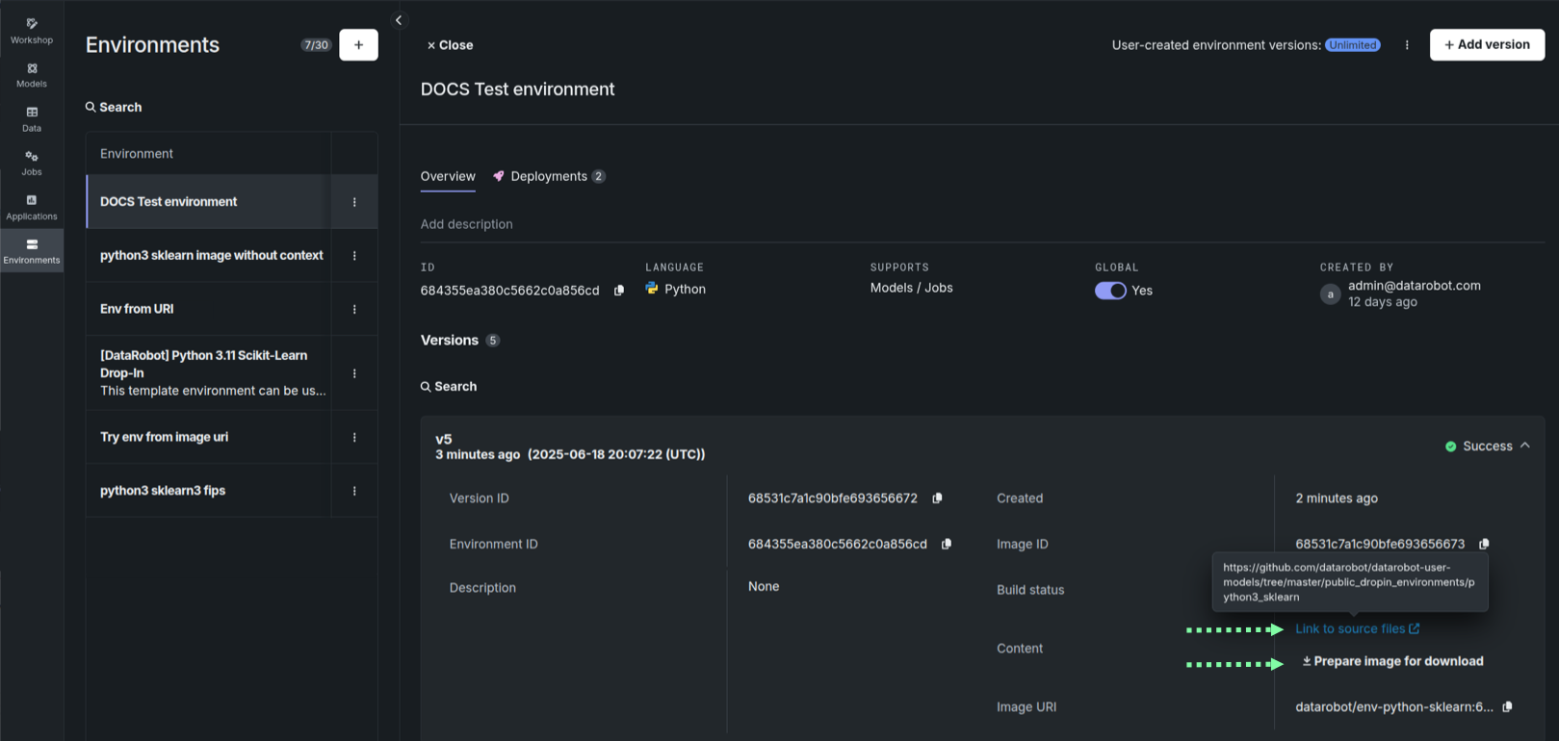Switch to the Deployments tab

[548, 176]
